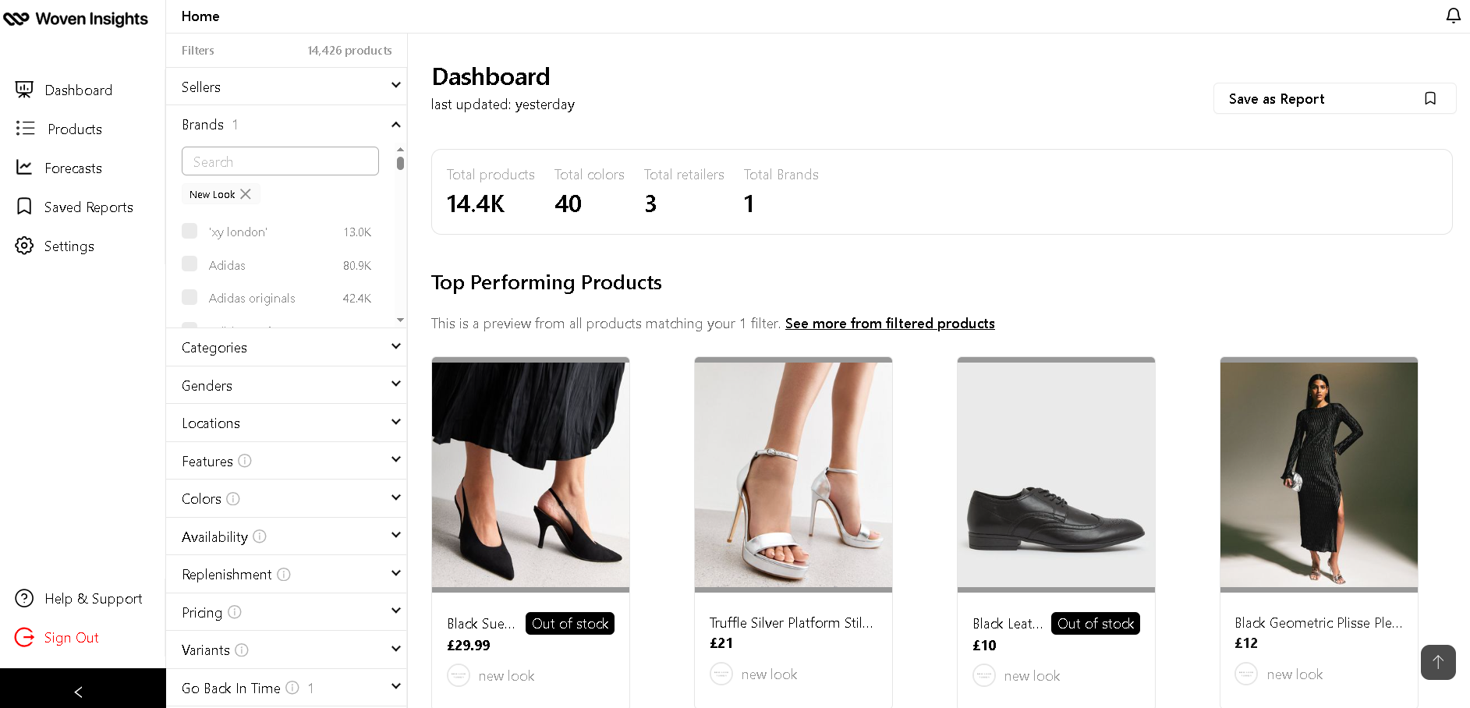Click the Saved Reports bookmark icon in sidebar
The width and height of the screenshot is (1470, 708).
click(x=24, y=206)
